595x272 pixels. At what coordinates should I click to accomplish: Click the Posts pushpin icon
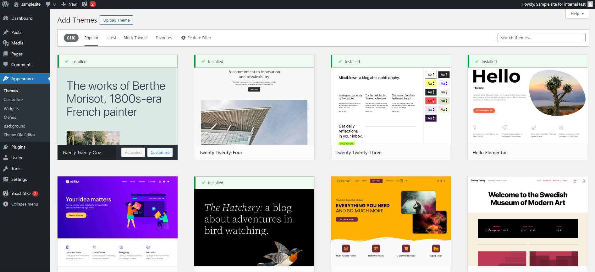pos(6,32)
